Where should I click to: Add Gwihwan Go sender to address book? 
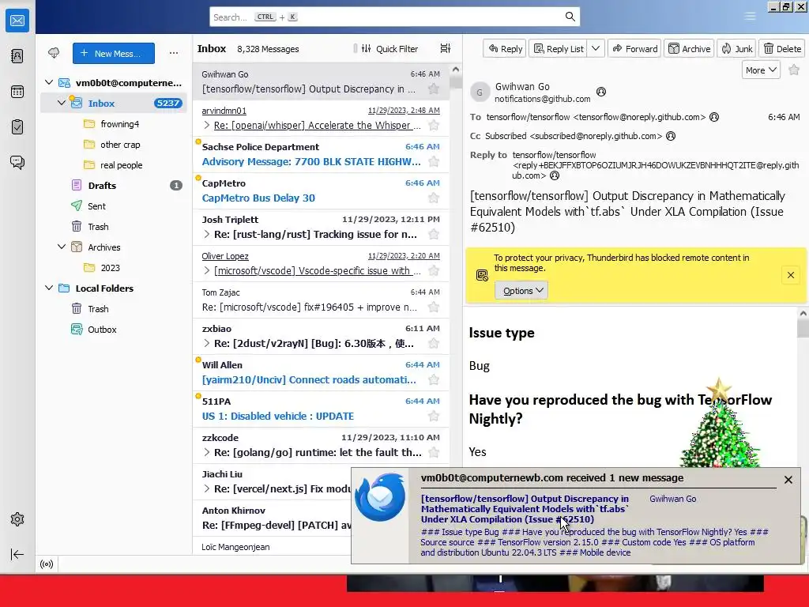tap(601, 92)
